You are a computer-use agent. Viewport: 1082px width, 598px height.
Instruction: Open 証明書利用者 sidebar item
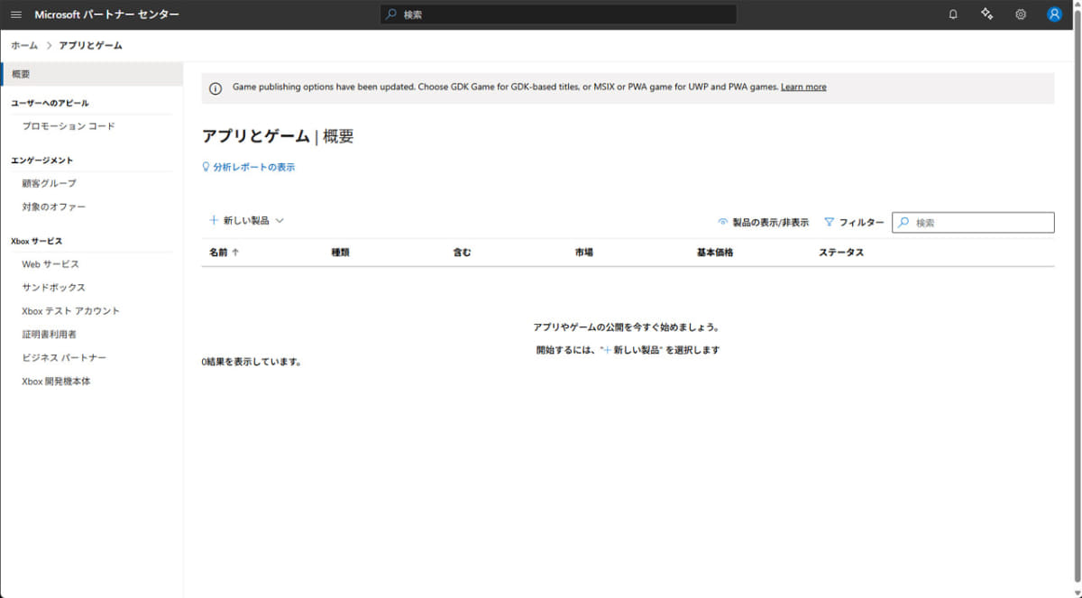[49, 335]
